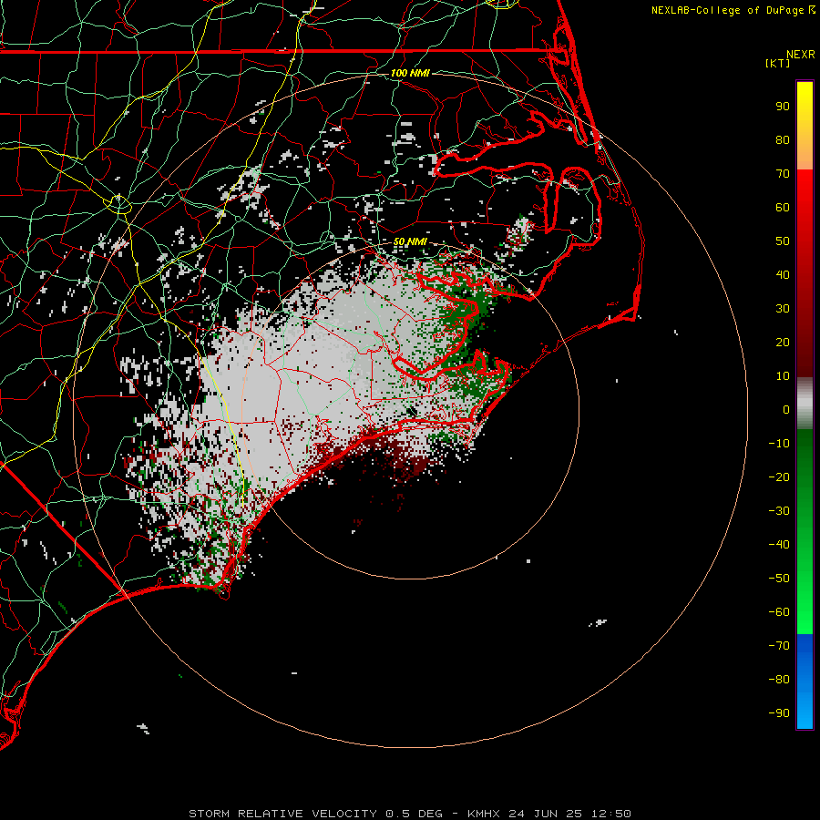Click the 0 knot scale label
This screenshot has height=820, width=820.
[x=786, y=410]
